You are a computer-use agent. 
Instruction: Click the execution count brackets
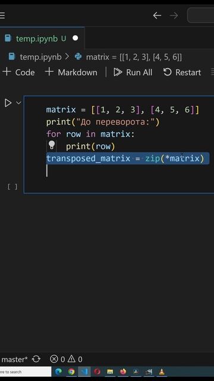[x=12, y=186]
